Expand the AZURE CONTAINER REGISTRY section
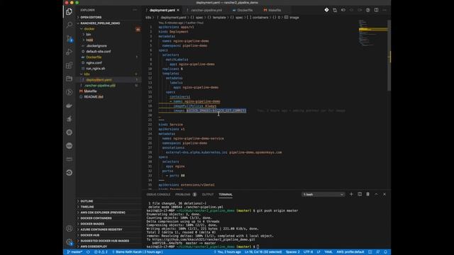The width and height of the screenshot is (454, 255). click(101, 229)
